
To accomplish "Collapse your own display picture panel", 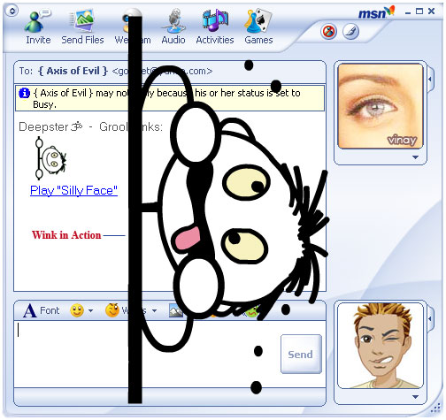I will [430, 318].
